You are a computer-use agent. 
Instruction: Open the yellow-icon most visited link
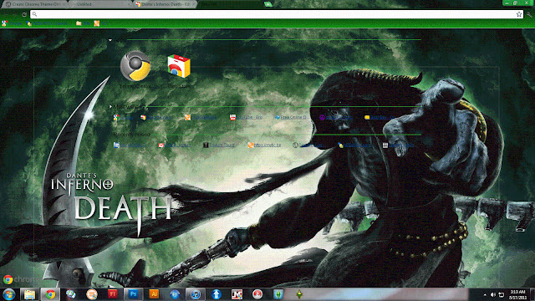380,117
